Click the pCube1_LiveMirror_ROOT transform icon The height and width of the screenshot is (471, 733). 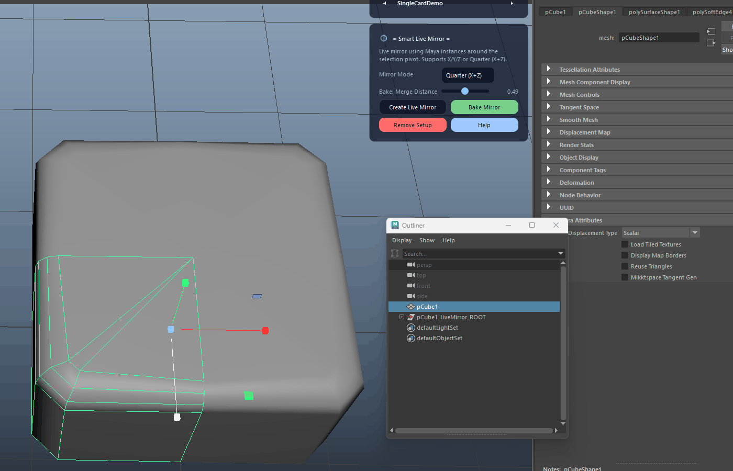point(411,317)
